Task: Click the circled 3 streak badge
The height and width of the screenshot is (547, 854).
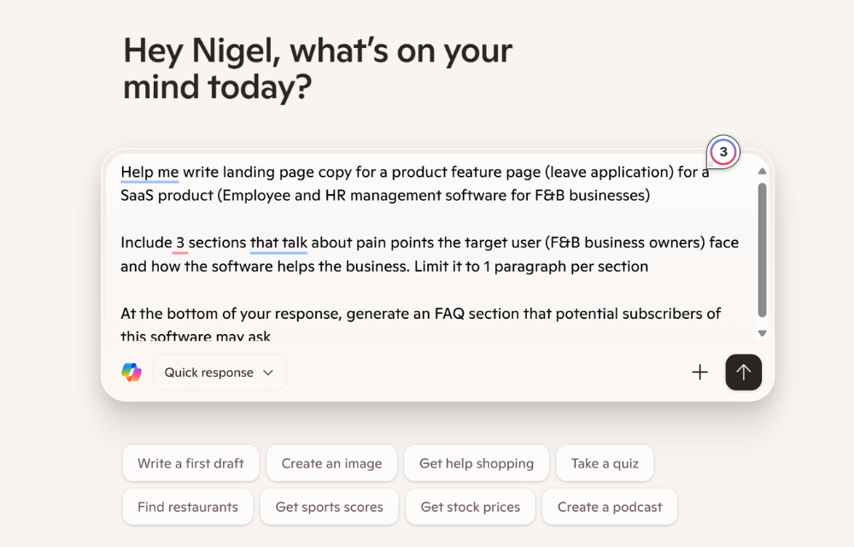Action: pos(723,152)
